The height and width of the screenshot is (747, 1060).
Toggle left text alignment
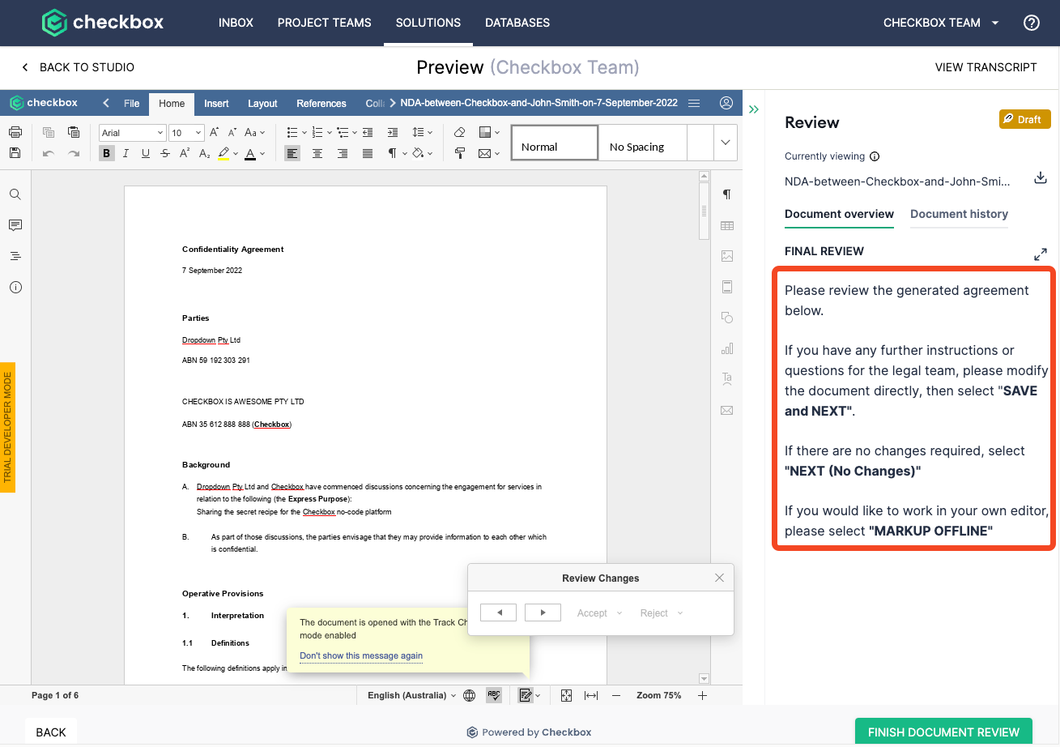[292, 153]
